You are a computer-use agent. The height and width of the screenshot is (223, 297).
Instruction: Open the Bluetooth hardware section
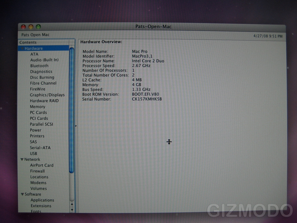(39, 66)
